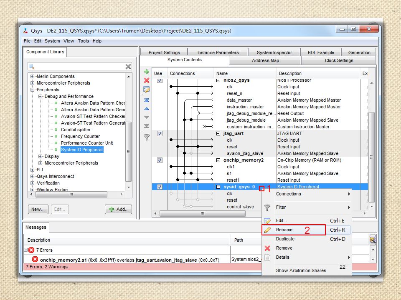Collapse the 7 Errors message group
401x300 pixels.
tap(26, 250)
